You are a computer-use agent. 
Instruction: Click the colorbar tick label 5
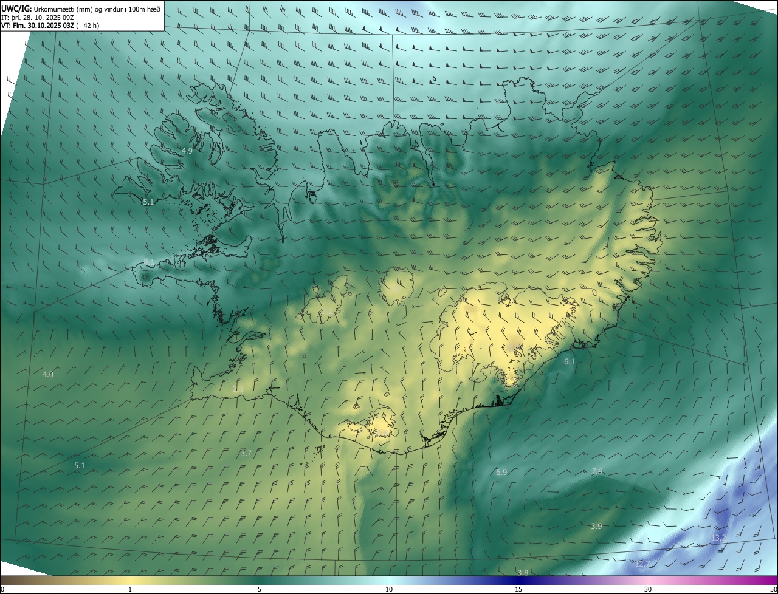(x=260, y=589)
